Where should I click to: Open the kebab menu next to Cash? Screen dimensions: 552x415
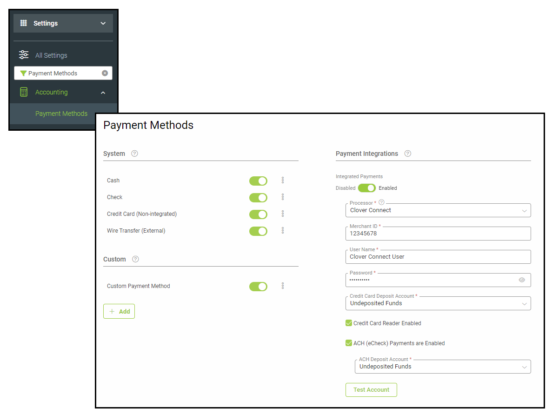[x=283, y=181]
